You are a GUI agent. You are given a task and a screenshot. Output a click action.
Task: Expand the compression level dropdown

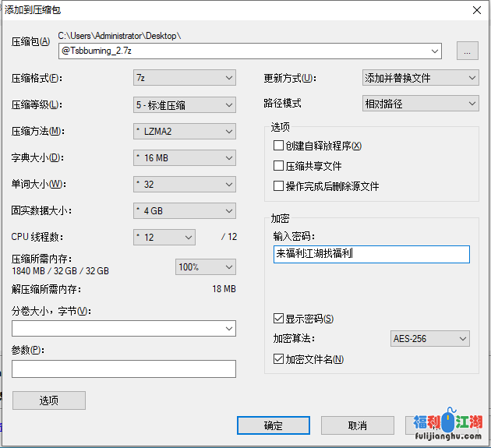point(184,104)
